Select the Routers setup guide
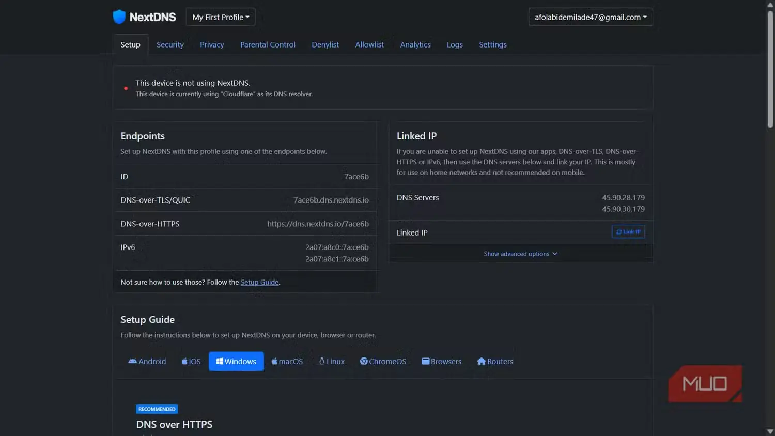775x436 pixels. 495,361
